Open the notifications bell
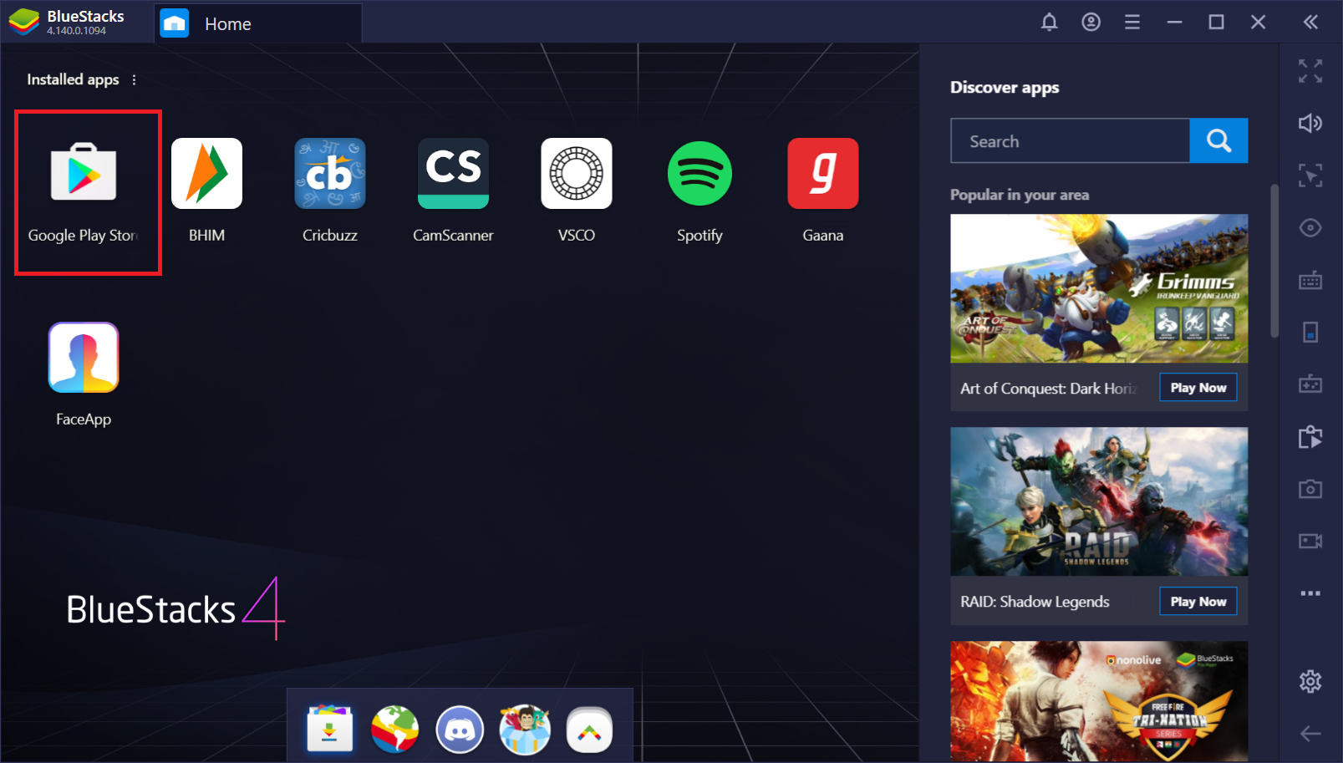This screenshot has height=763, width=1343. point(1050,23)
